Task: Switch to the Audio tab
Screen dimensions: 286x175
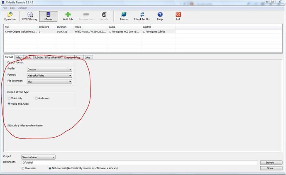Action: click(28, 57)
